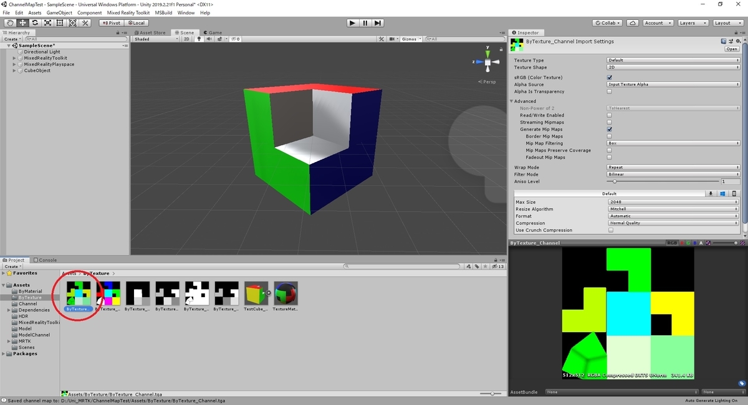
Task: Open the Mixed Reality Toolkit menu
Action: [128, 12]
